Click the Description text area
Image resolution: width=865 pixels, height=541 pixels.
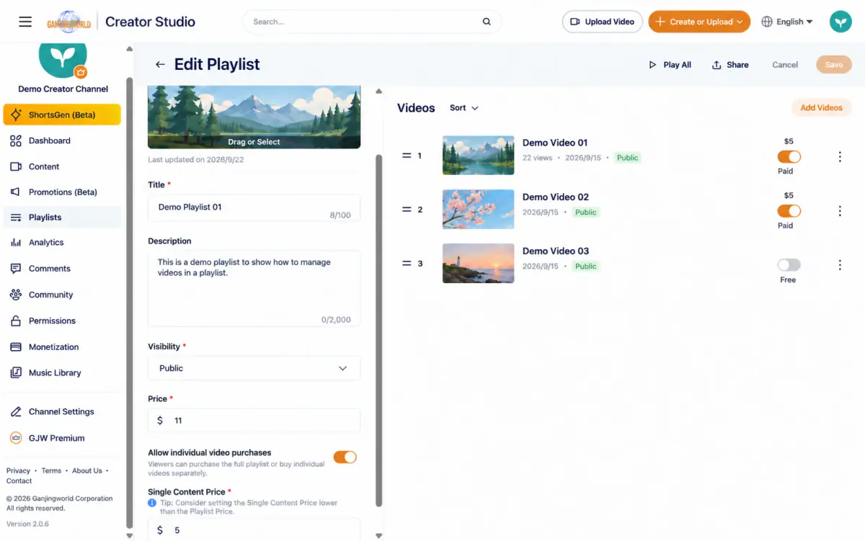pos(254,289)
